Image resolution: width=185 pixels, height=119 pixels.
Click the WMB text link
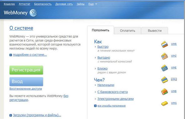174,91
